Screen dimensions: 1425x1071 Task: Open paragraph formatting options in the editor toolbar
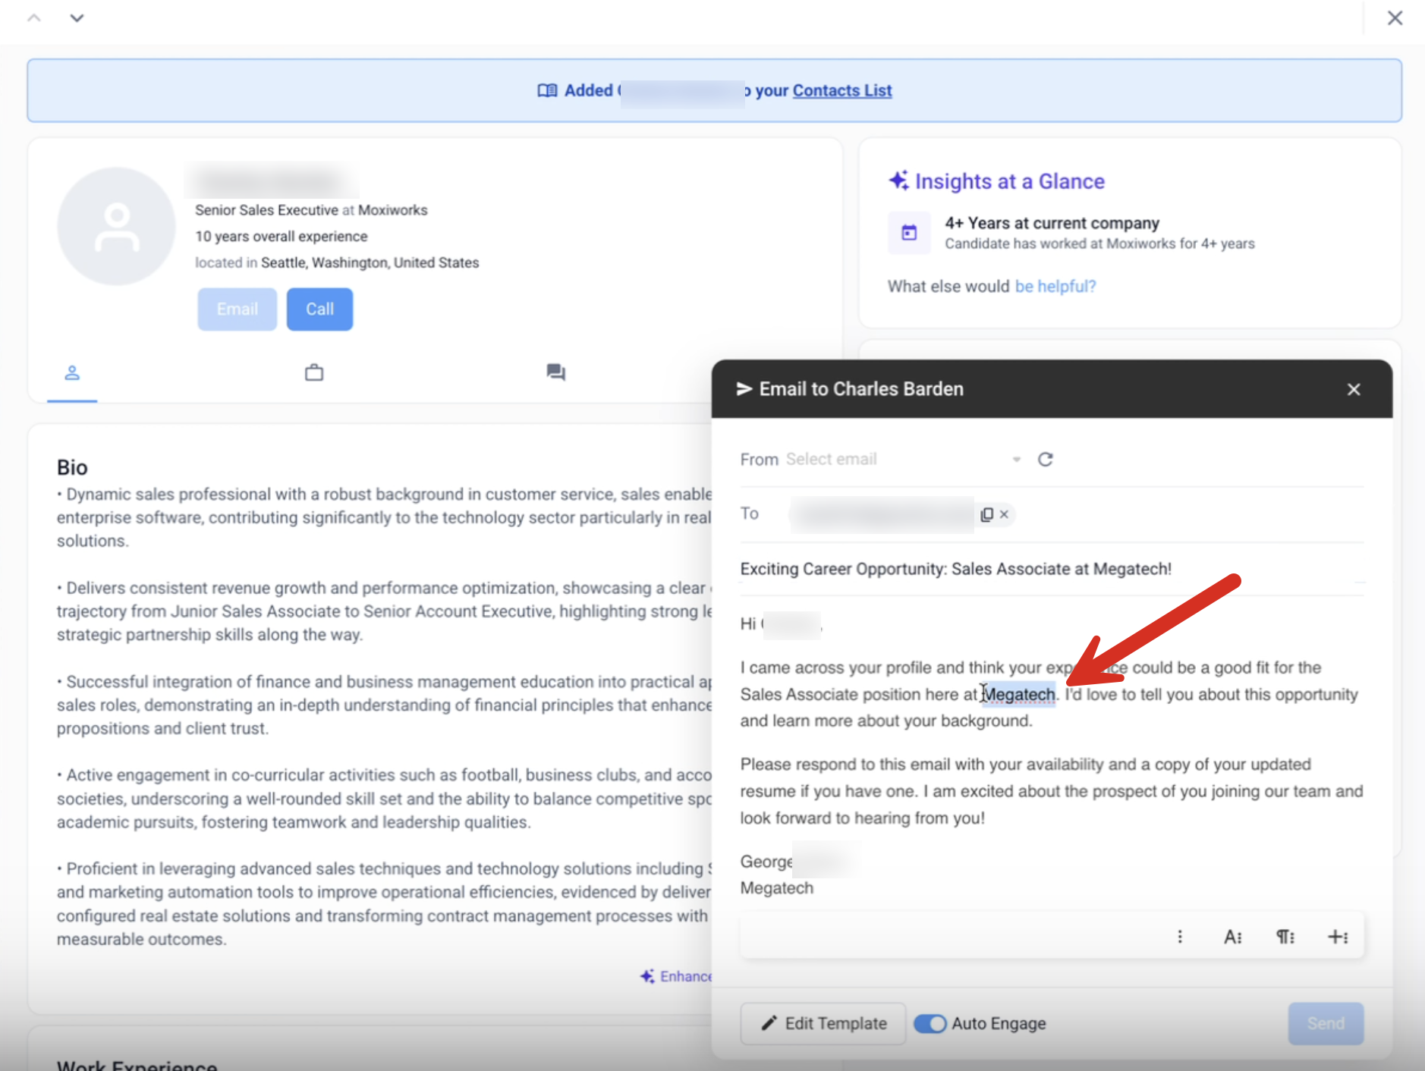click(1285, 937)
